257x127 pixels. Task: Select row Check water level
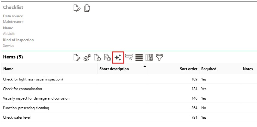tap(128, 117)
